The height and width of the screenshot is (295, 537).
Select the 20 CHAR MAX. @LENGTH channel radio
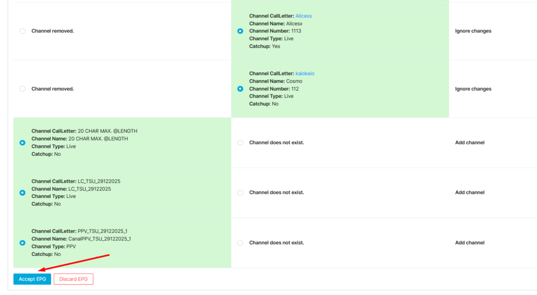click(22, 143)
